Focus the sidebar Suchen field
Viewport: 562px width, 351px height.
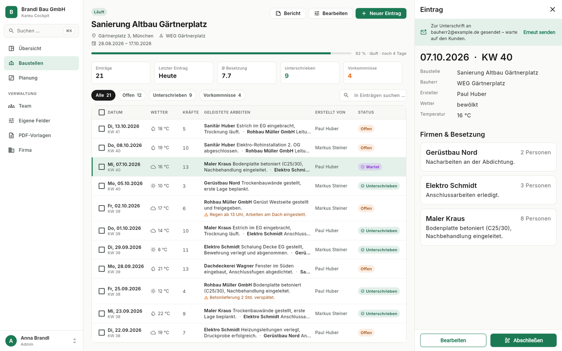tap(41, 31)
